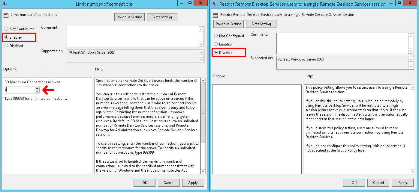Increase RD Maximum Connections with up arrow

[37, 88]
